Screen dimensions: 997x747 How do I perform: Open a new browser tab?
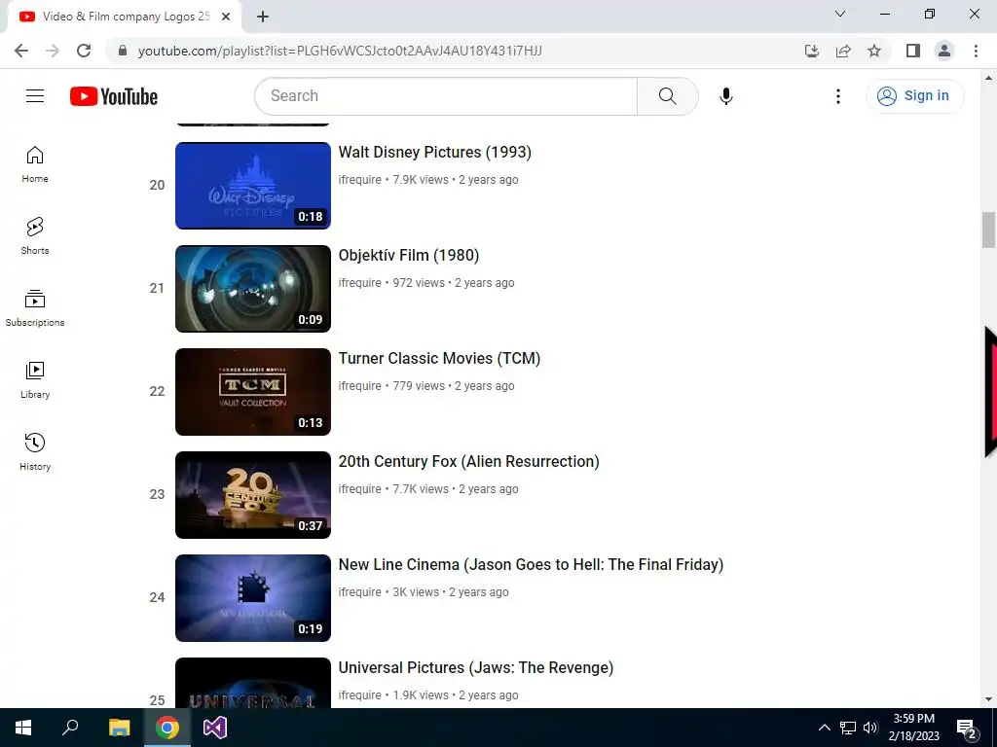click(x=263, y=17)
